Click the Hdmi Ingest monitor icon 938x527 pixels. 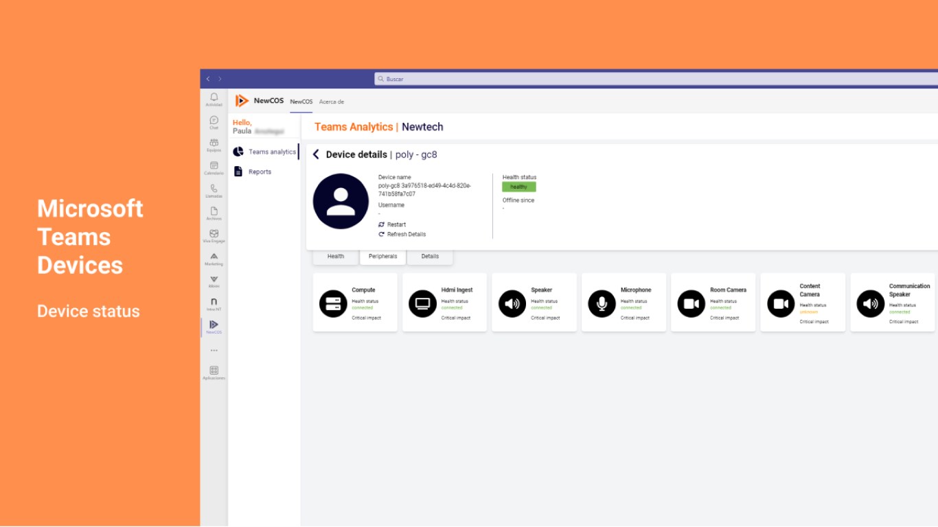click(x=422, y=303)
